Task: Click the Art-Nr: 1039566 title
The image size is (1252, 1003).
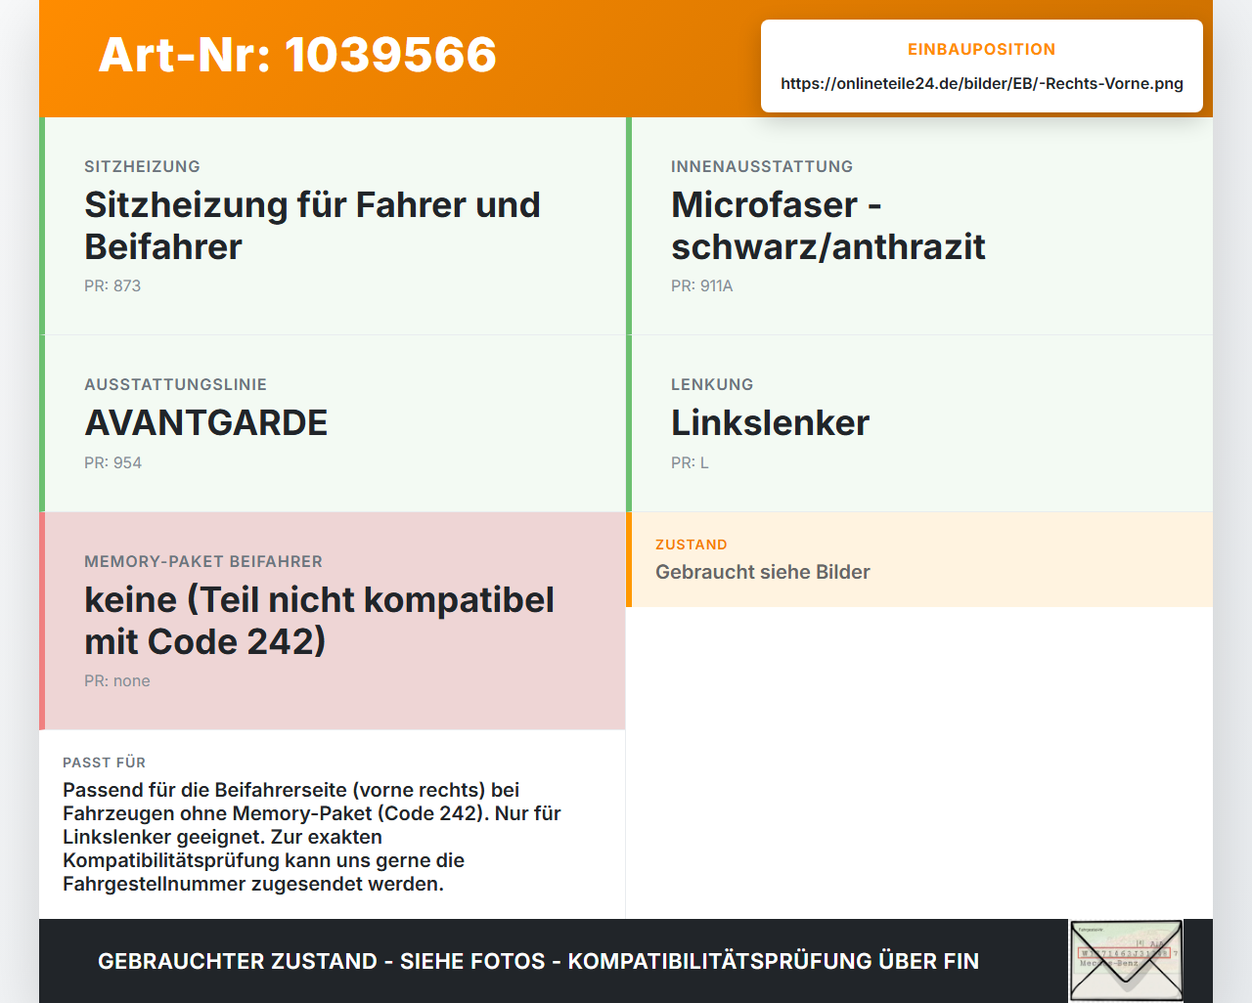Action: tap(297, 55)
